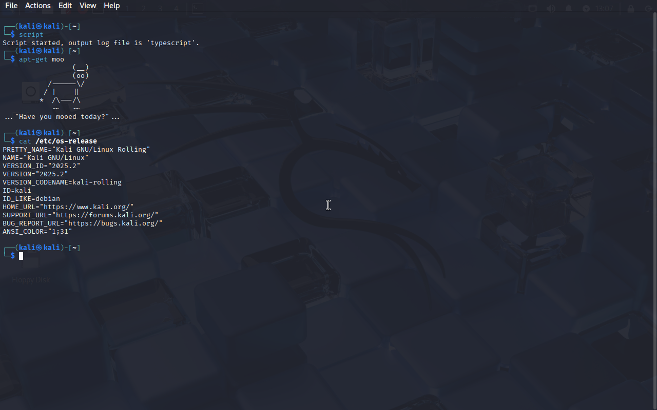The height and width of the screenshot is (410, 657).
Task: Open the File menu
Action: pyautogui.click(x=11, y=6)
